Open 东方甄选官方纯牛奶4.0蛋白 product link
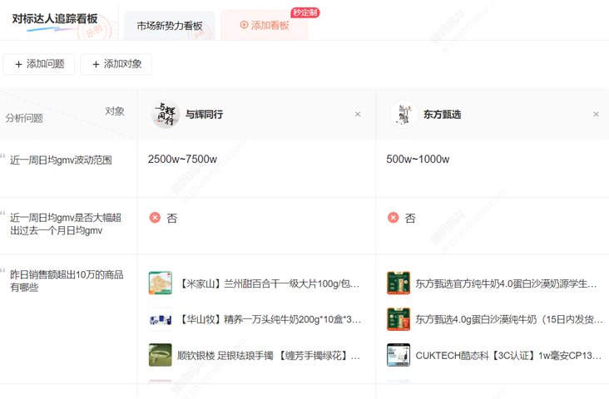The width and height of the screenshot is (609, 399). pos(506,283)
